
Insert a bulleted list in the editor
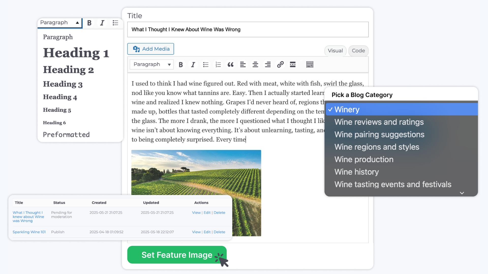[206, 65]
